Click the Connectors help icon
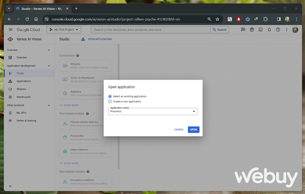305x194 pixels. coord(78,56)
